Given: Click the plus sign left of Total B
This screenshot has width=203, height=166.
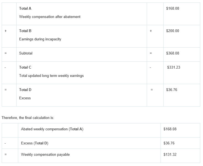Looking at the screenshot, I should click(x=6, y=31).
